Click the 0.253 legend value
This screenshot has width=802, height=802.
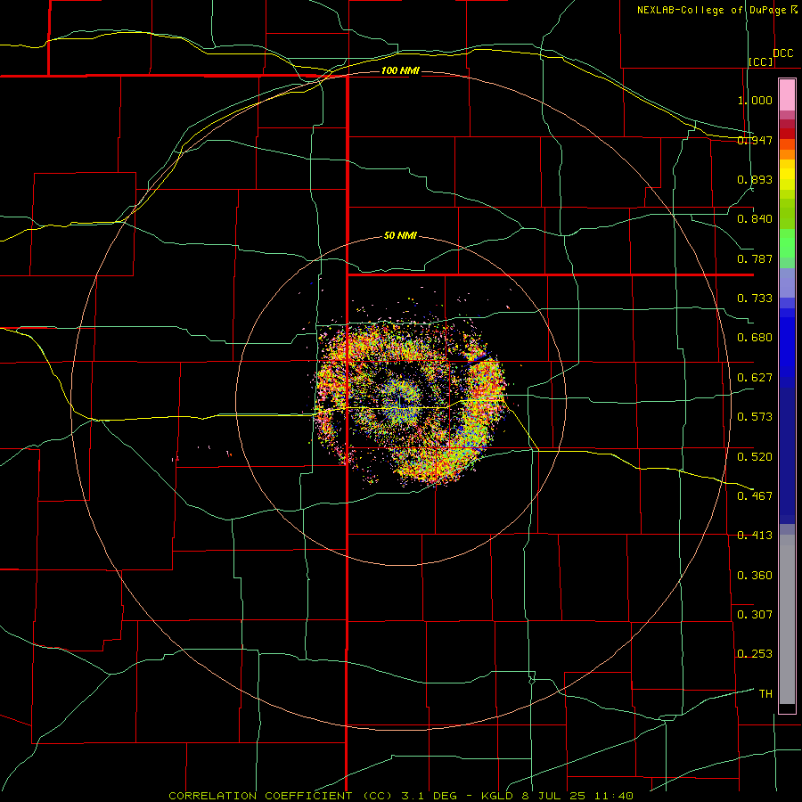[x=755, y=654]
